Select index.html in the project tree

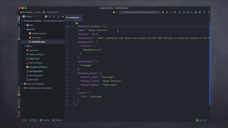click(34, 59)
